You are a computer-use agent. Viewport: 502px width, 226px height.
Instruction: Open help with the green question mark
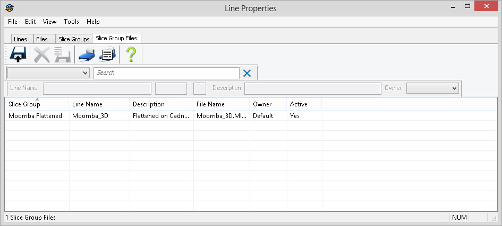(131, 55)
